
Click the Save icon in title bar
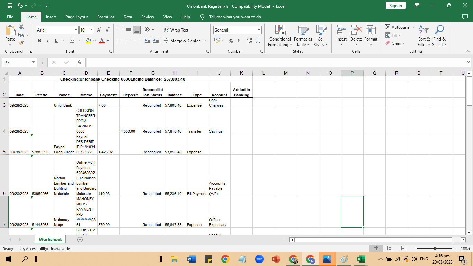(x=10, y=6)
